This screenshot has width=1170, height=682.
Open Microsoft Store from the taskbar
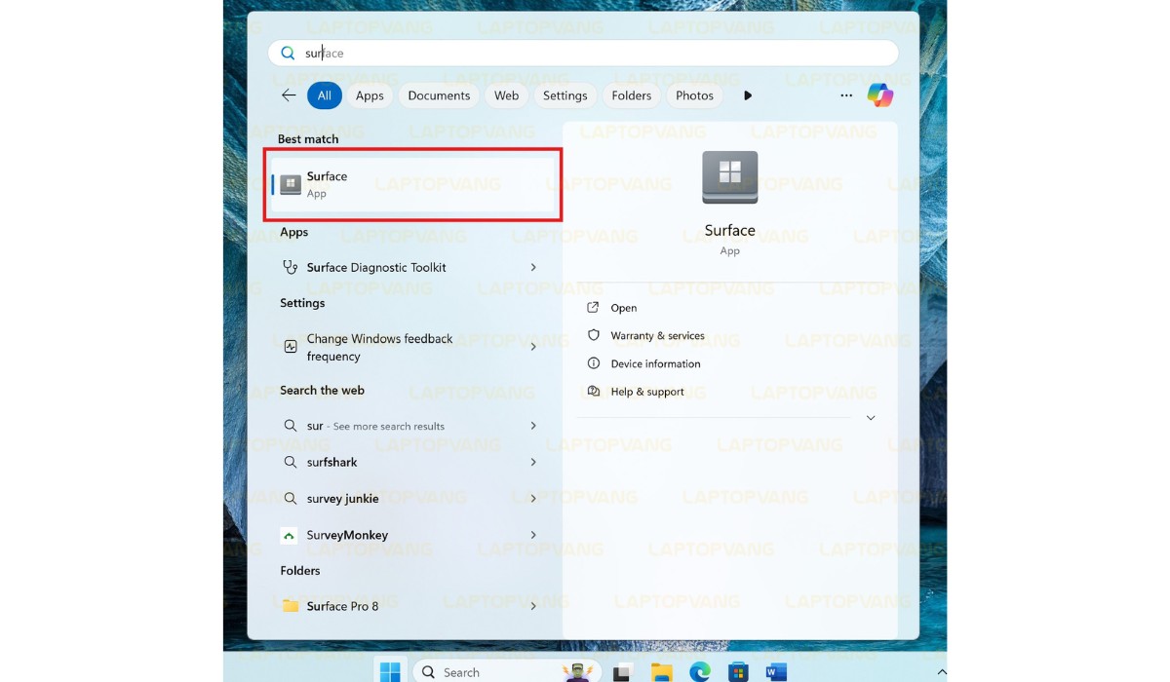point(738,672)
